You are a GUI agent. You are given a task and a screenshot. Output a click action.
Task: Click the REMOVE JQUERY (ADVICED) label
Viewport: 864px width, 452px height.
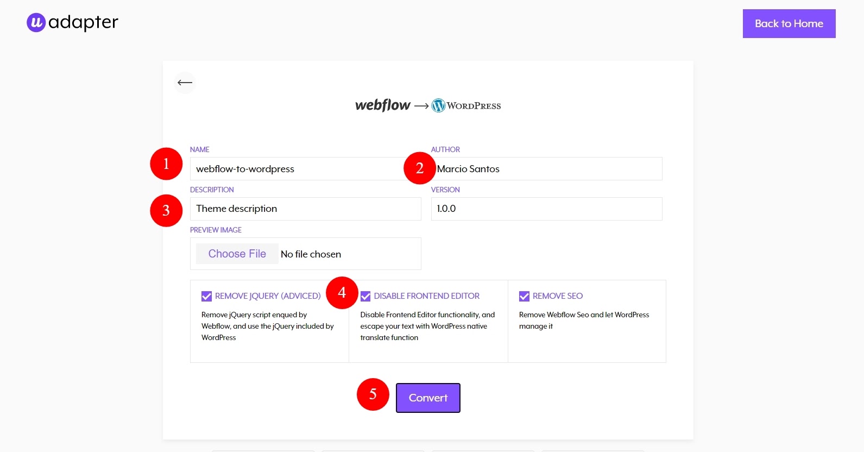(x=268, y=296)
